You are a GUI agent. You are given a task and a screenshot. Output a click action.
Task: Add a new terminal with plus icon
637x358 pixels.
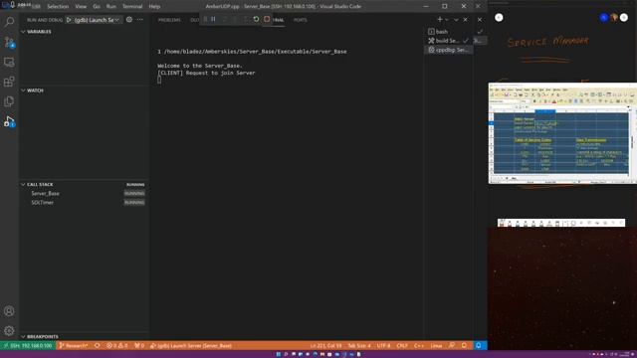coord(440,20)
